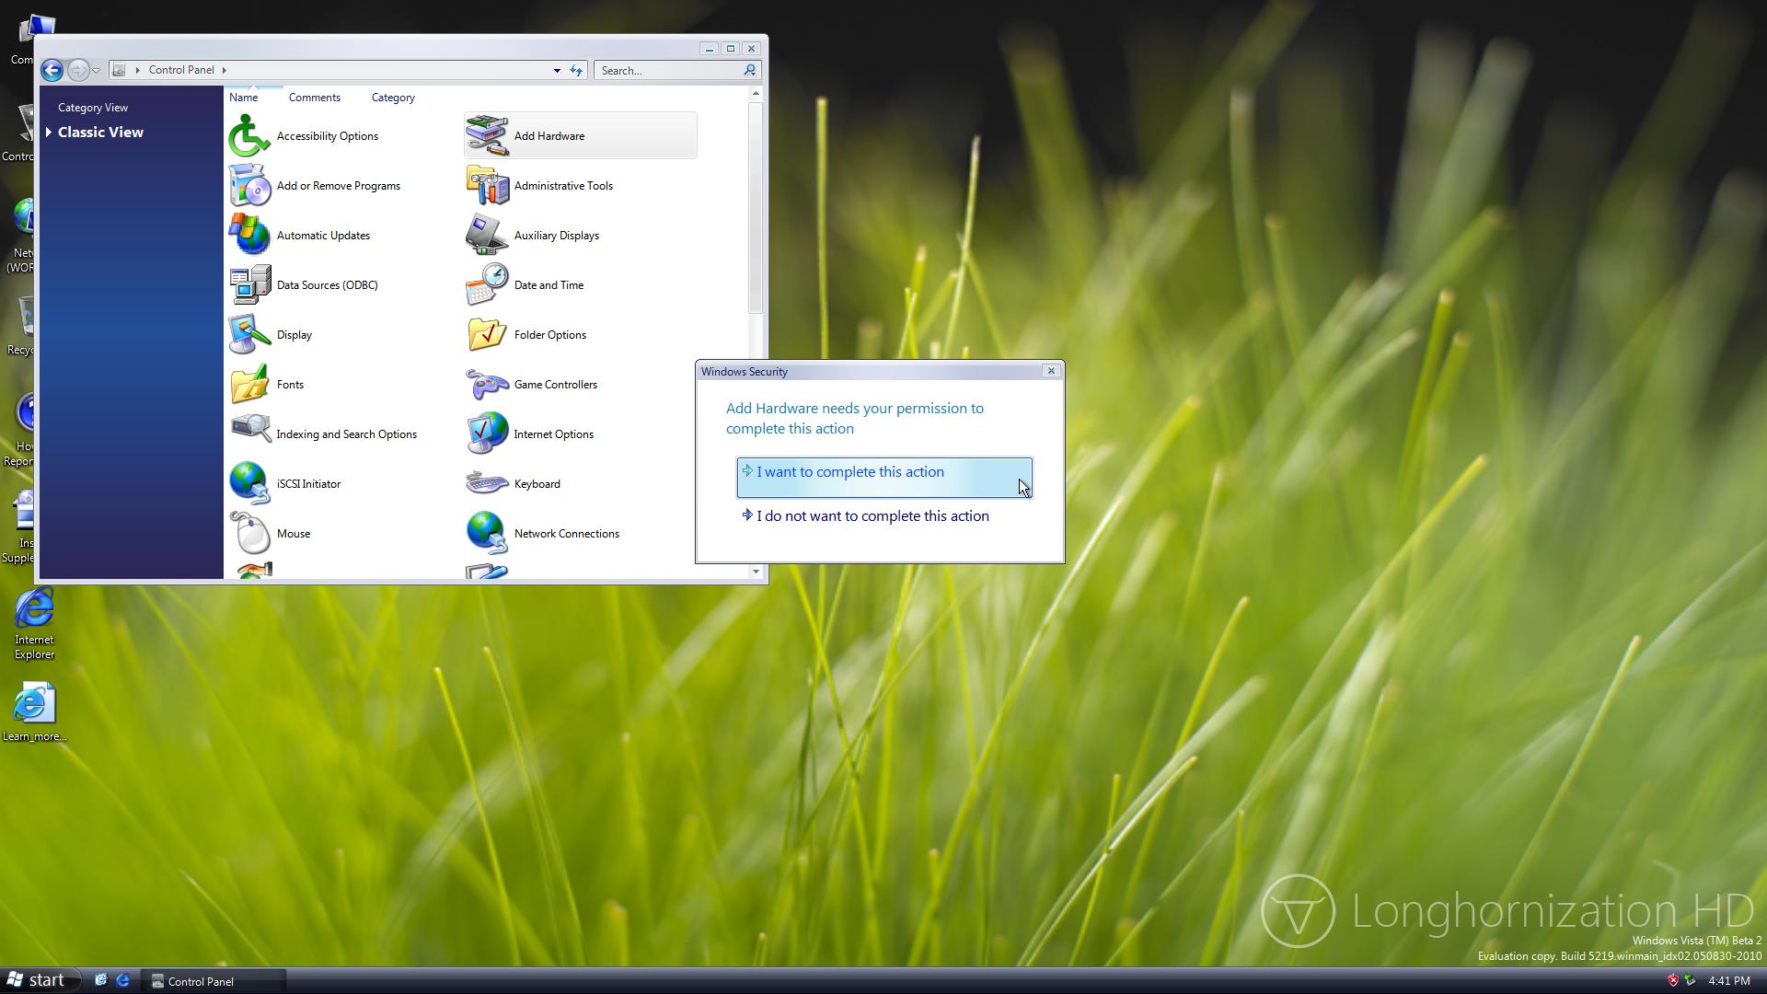The width and height of the screenshot is (1767, 994).
Task: Click in the Control Panel search field
Action: (x=669, y=70)
